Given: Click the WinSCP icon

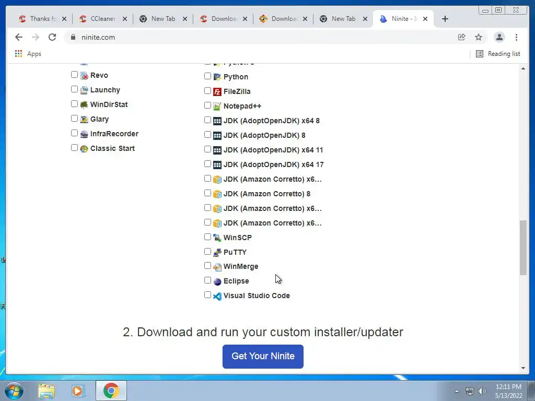Looking at the screenshot, I should pos(217,238).
